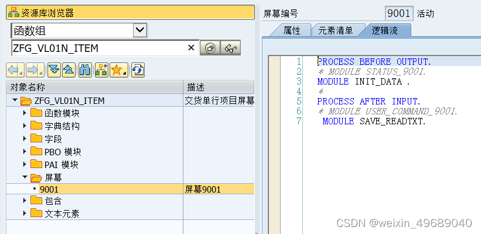Expand the 文本元素 folder
The height and width of the screenshot is (234, 481).
[x=25, y=214]
